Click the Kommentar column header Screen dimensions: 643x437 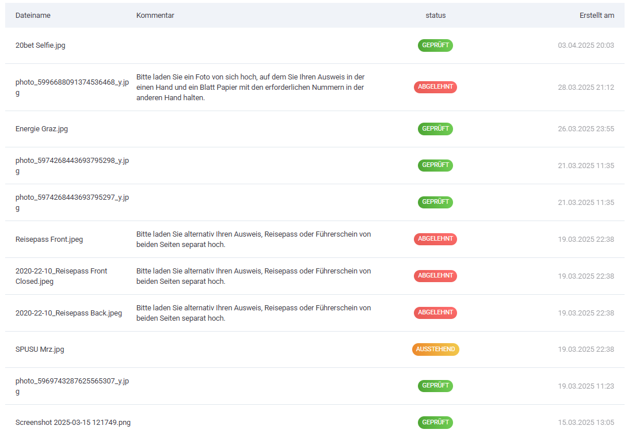coord(155,16)
